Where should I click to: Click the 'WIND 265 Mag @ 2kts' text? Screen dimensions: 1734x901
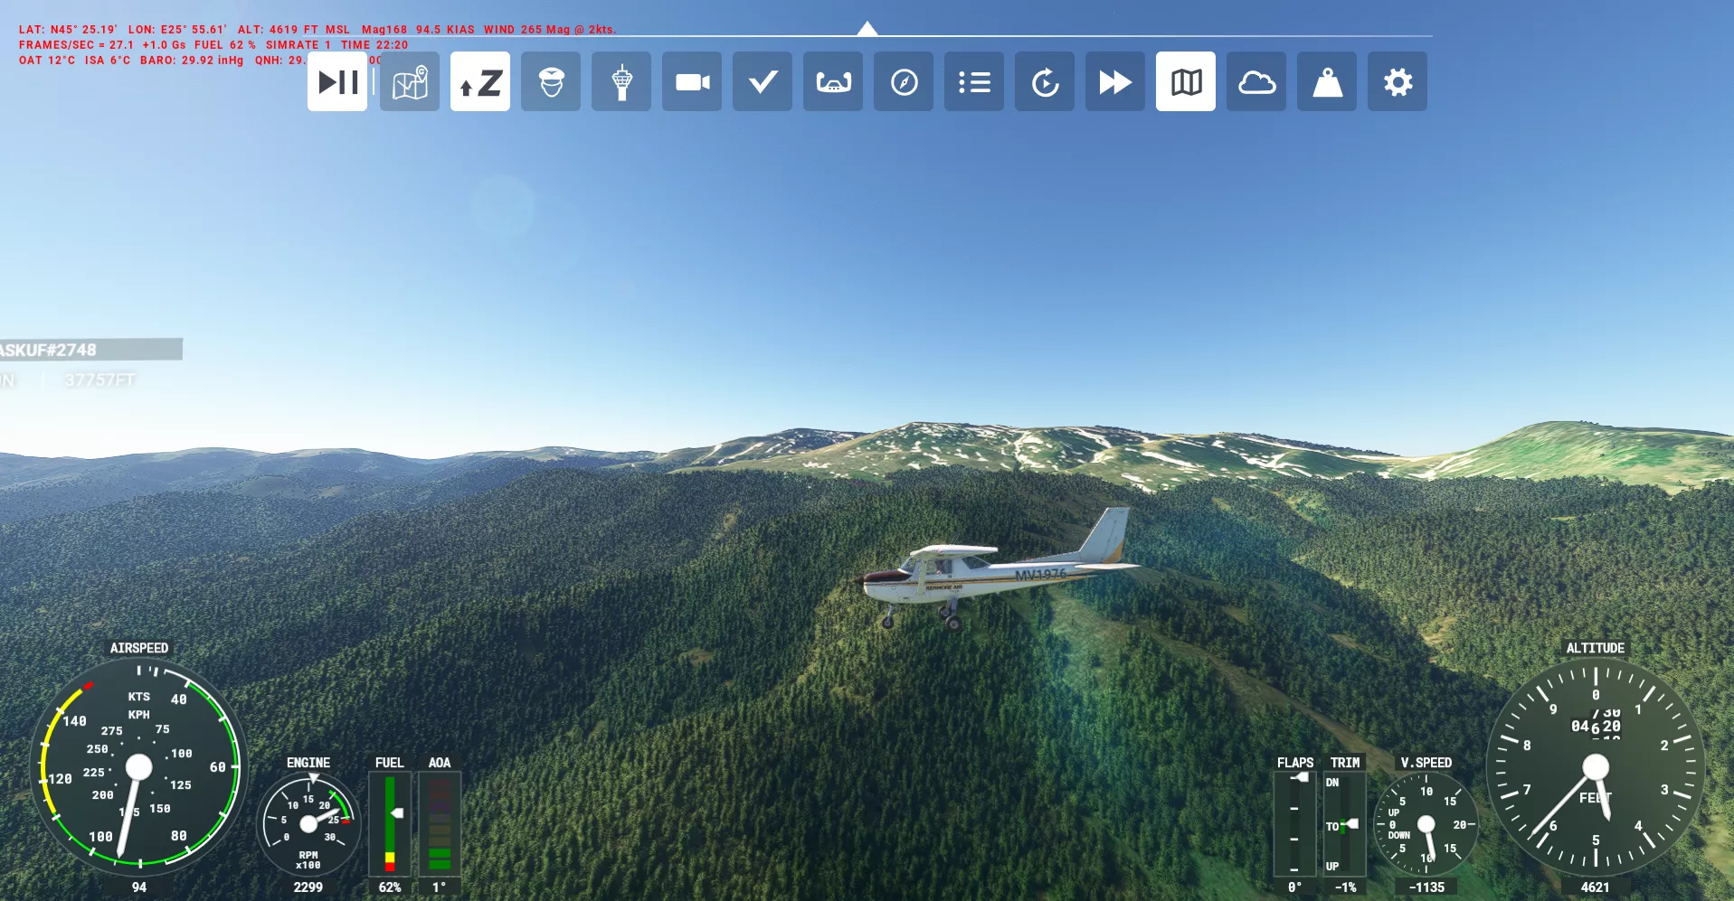point(550,30)
